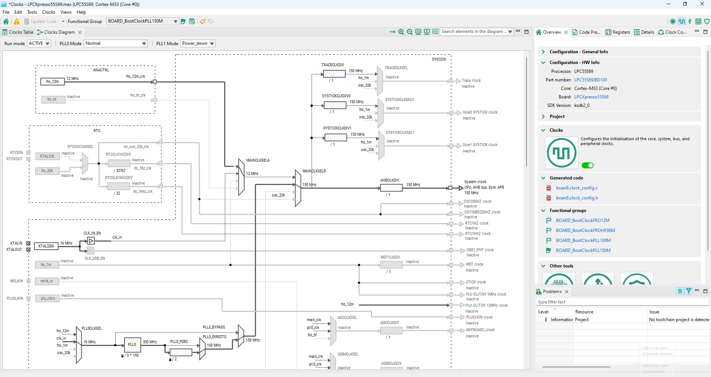Open the board\clock_config.c link
The height and width of the screenshot is (377, 711).
pos(577,188)
